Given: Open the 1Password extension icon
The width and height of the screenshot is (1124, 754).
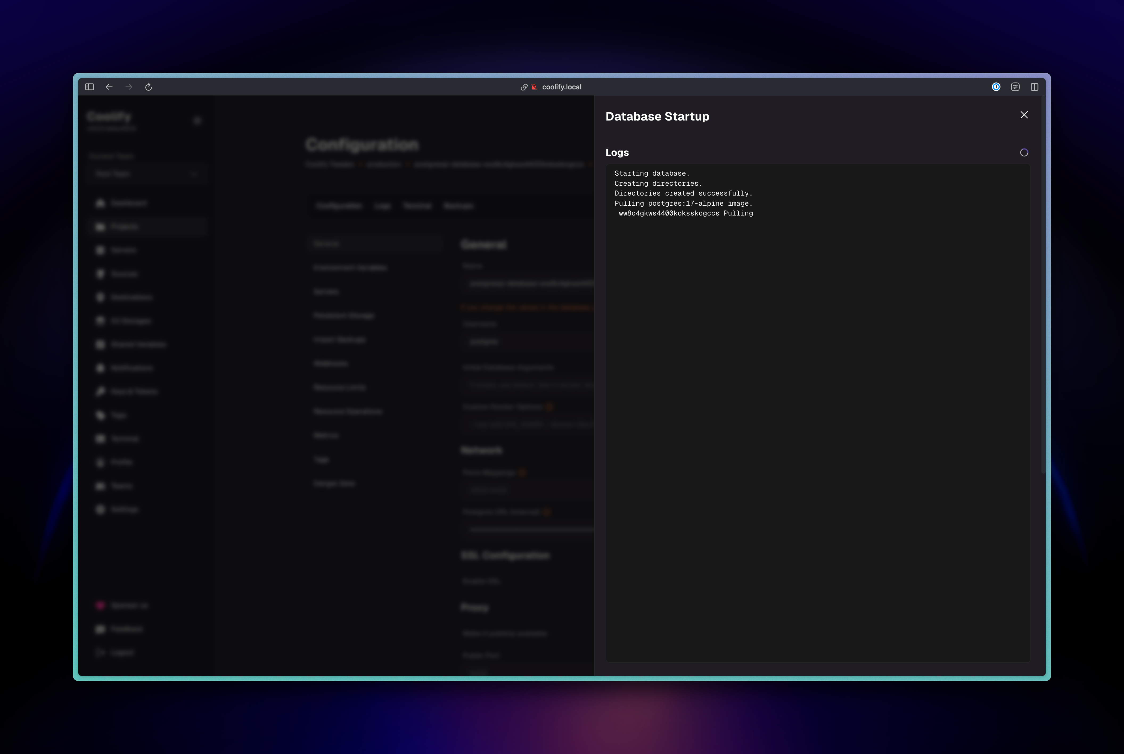Looking at the screenshot, I should 996,87.
